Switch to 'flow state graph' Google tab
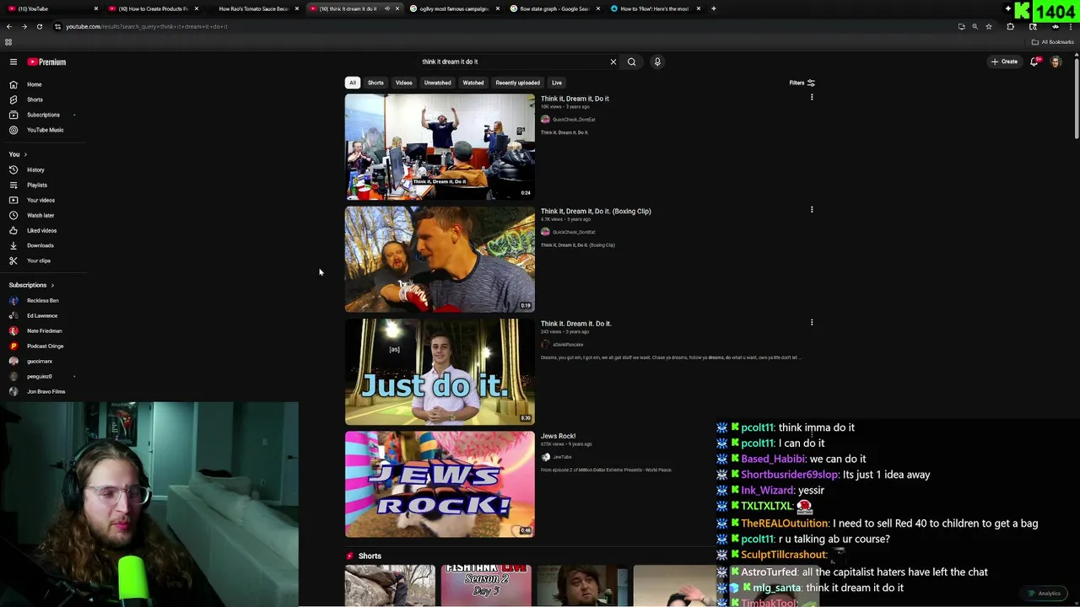The width and height of the screenshot is (1080, 607). [554, 8]
